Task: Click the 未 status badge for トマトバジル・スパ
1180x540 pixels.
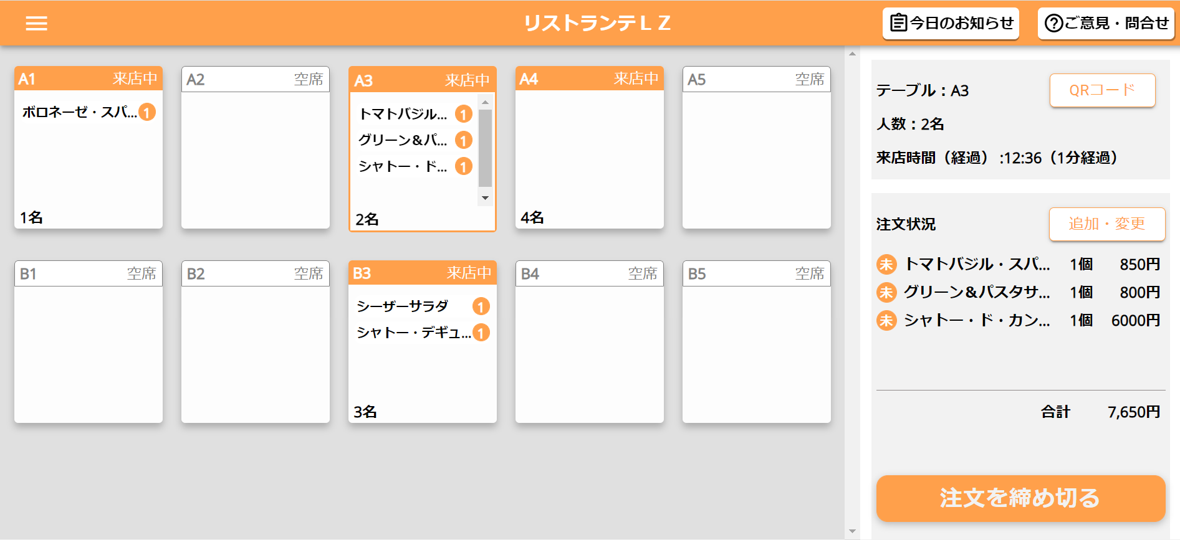Action: [886, 264]
